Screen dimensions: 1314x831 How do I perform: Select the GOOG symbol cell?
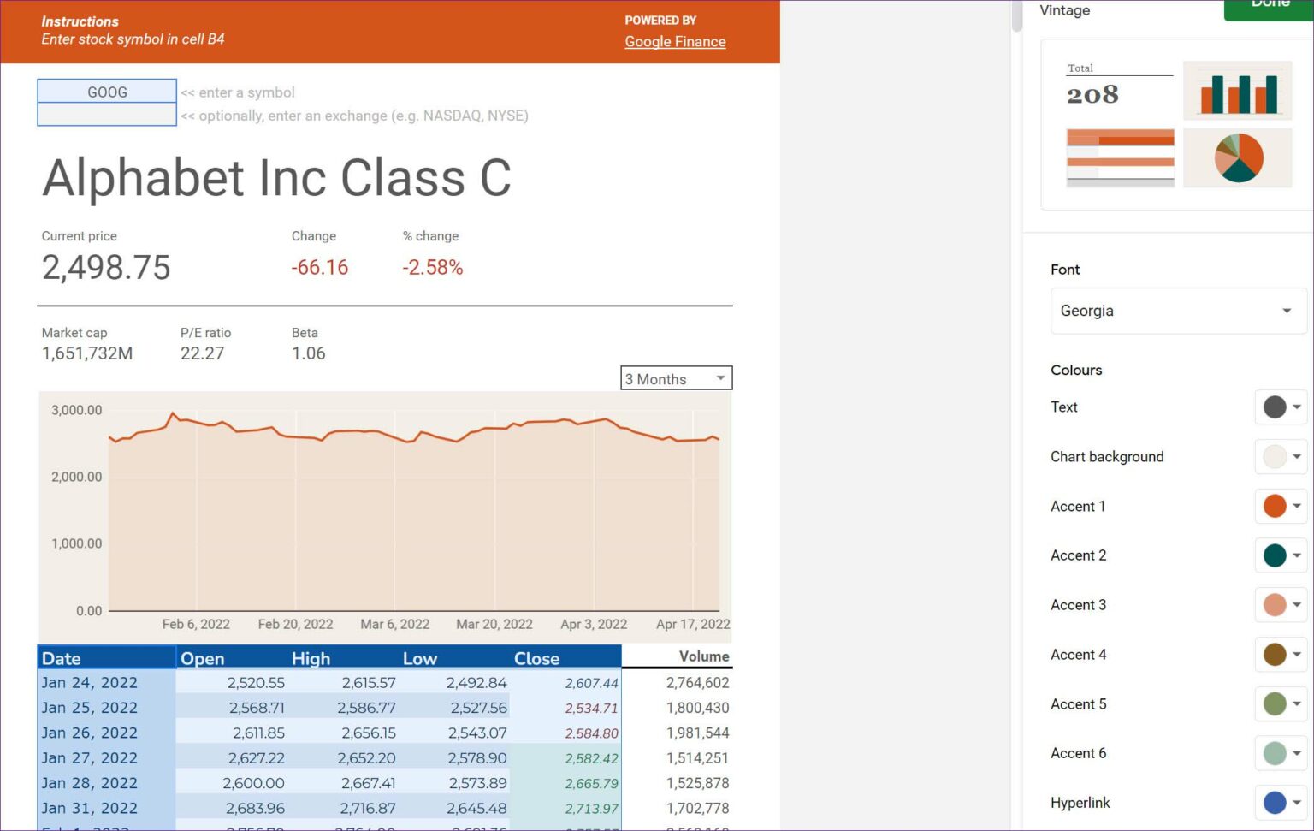tap(106, 91)
